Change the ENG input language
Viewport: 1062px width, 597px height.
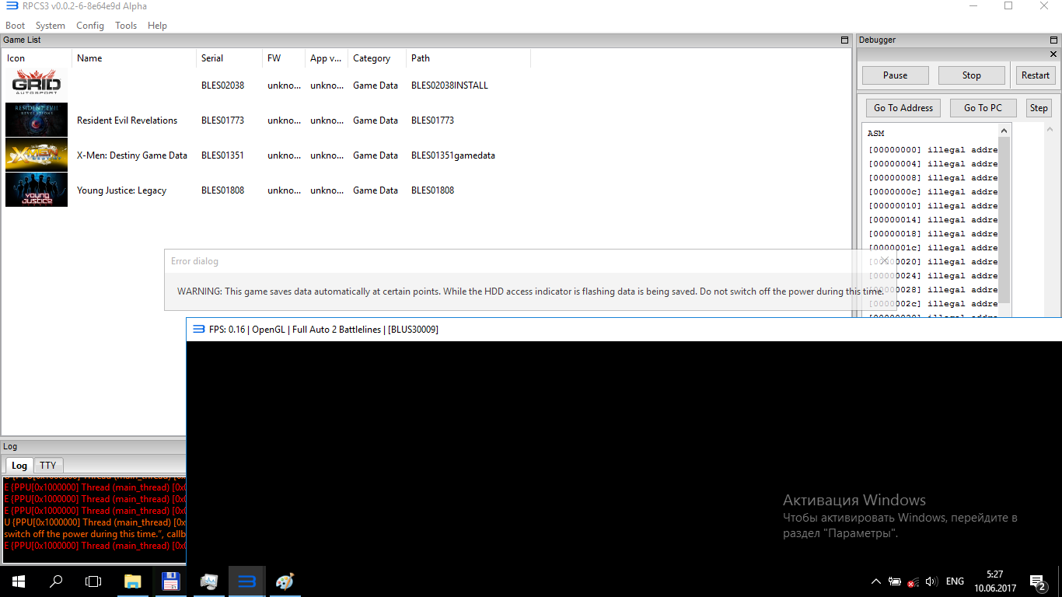[x=955, y=581]
